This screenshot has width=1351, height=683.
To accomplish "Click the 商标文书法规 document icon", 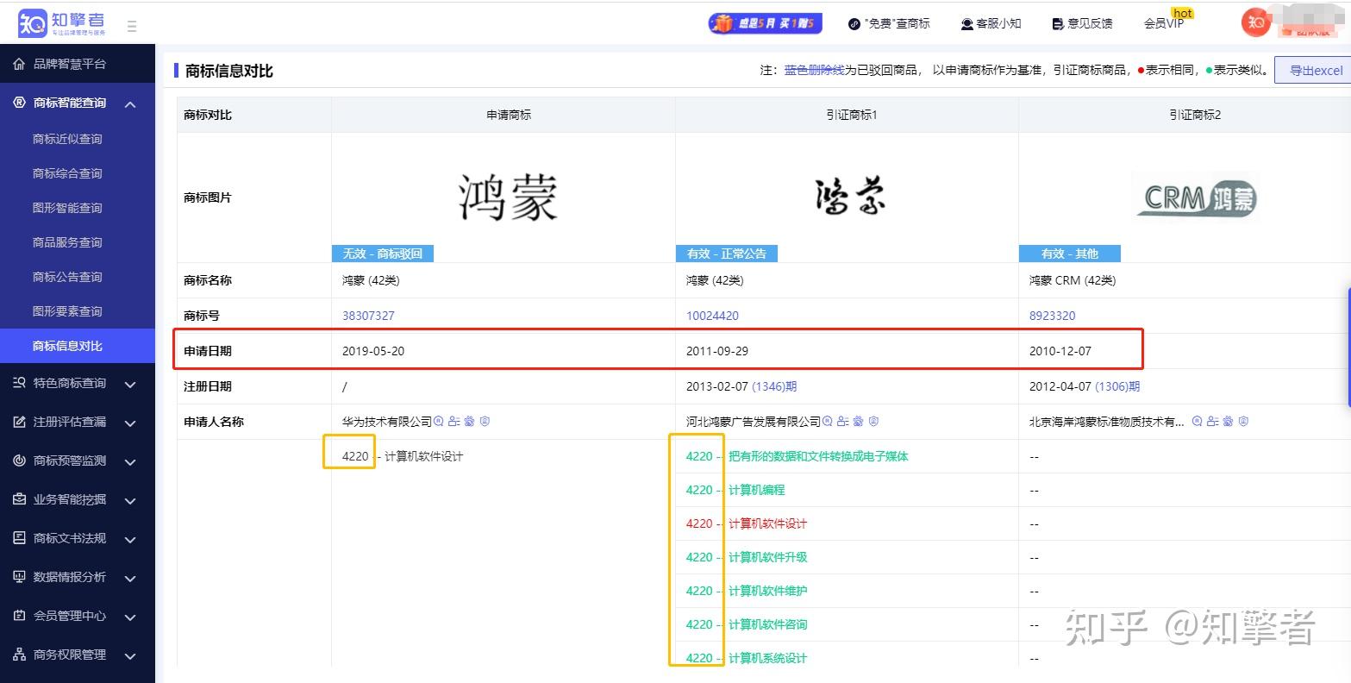I will click(x=19, y=538).
